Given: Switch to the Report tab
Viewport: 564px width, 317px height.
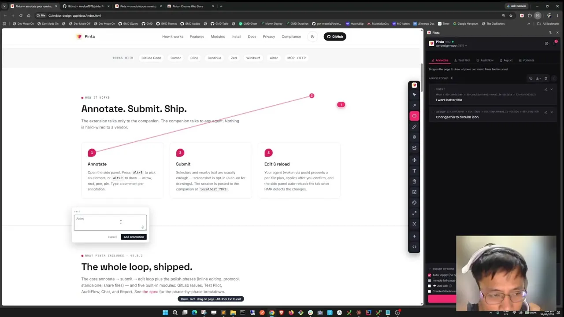Looking at the screenshot, I should pos(506,60).
